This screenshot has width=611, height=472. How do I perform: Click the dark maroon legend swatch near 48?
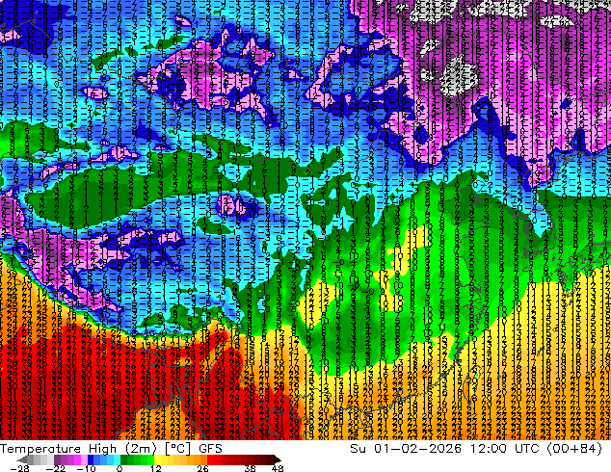(x=270, y=459)
